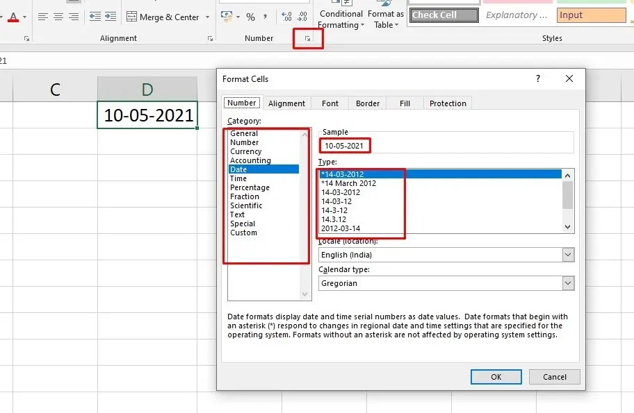Select column C header
This screenshot has height=413, width=634.
coord(55,90)
